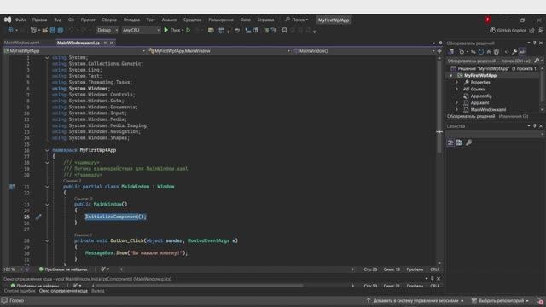Open the Сборка menu

(109, 20)
